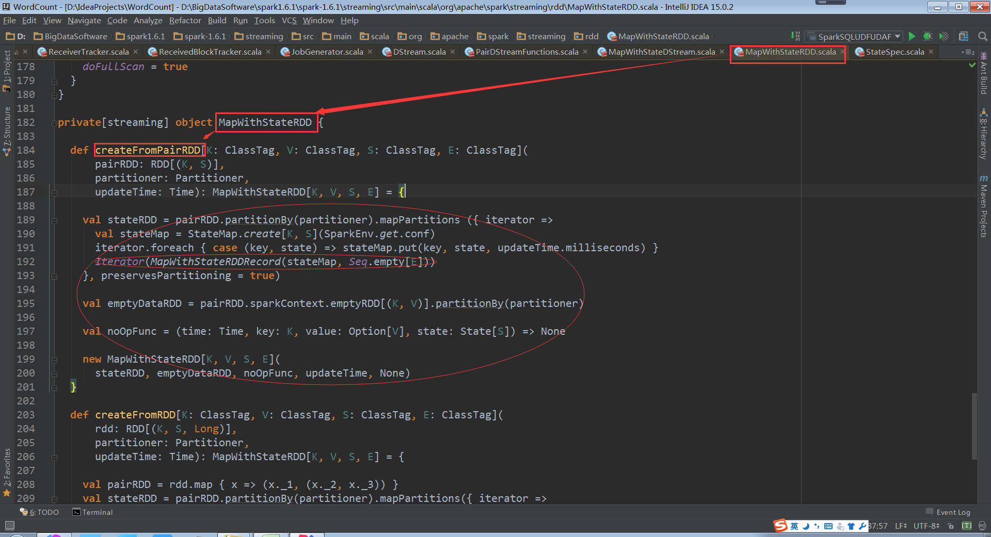Run with coverage icon in toolbar

click(x=944, y=36)
